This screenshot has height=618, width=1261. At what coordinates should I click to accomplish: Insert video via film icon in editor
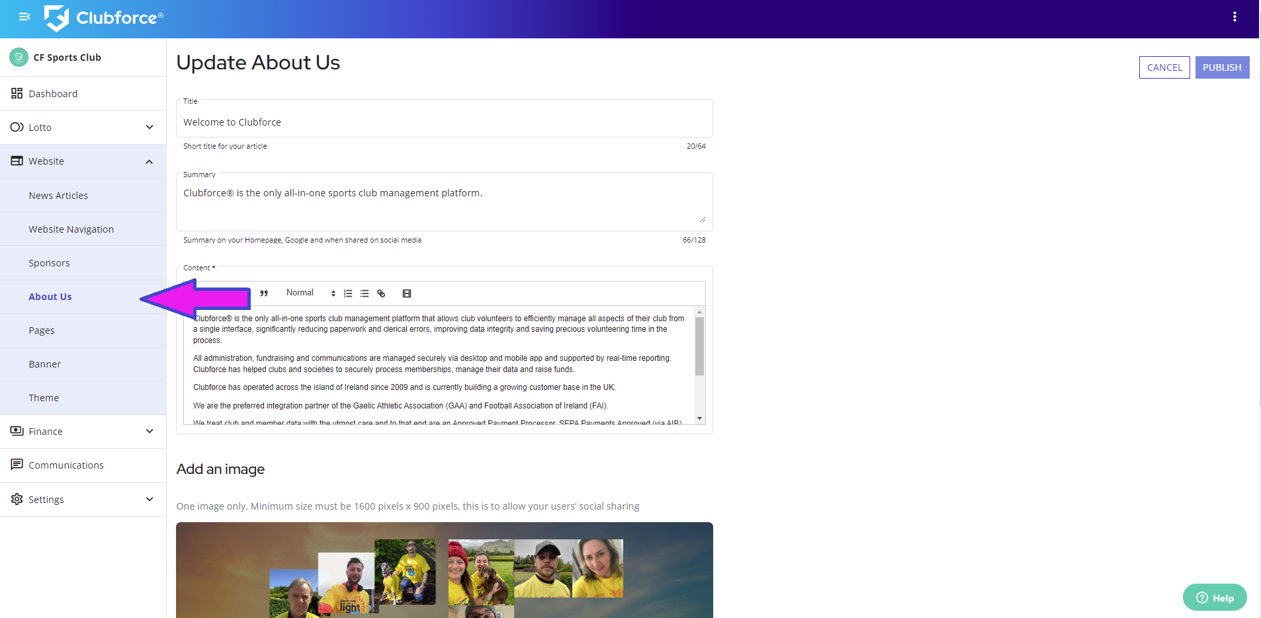tap(407, 293)
